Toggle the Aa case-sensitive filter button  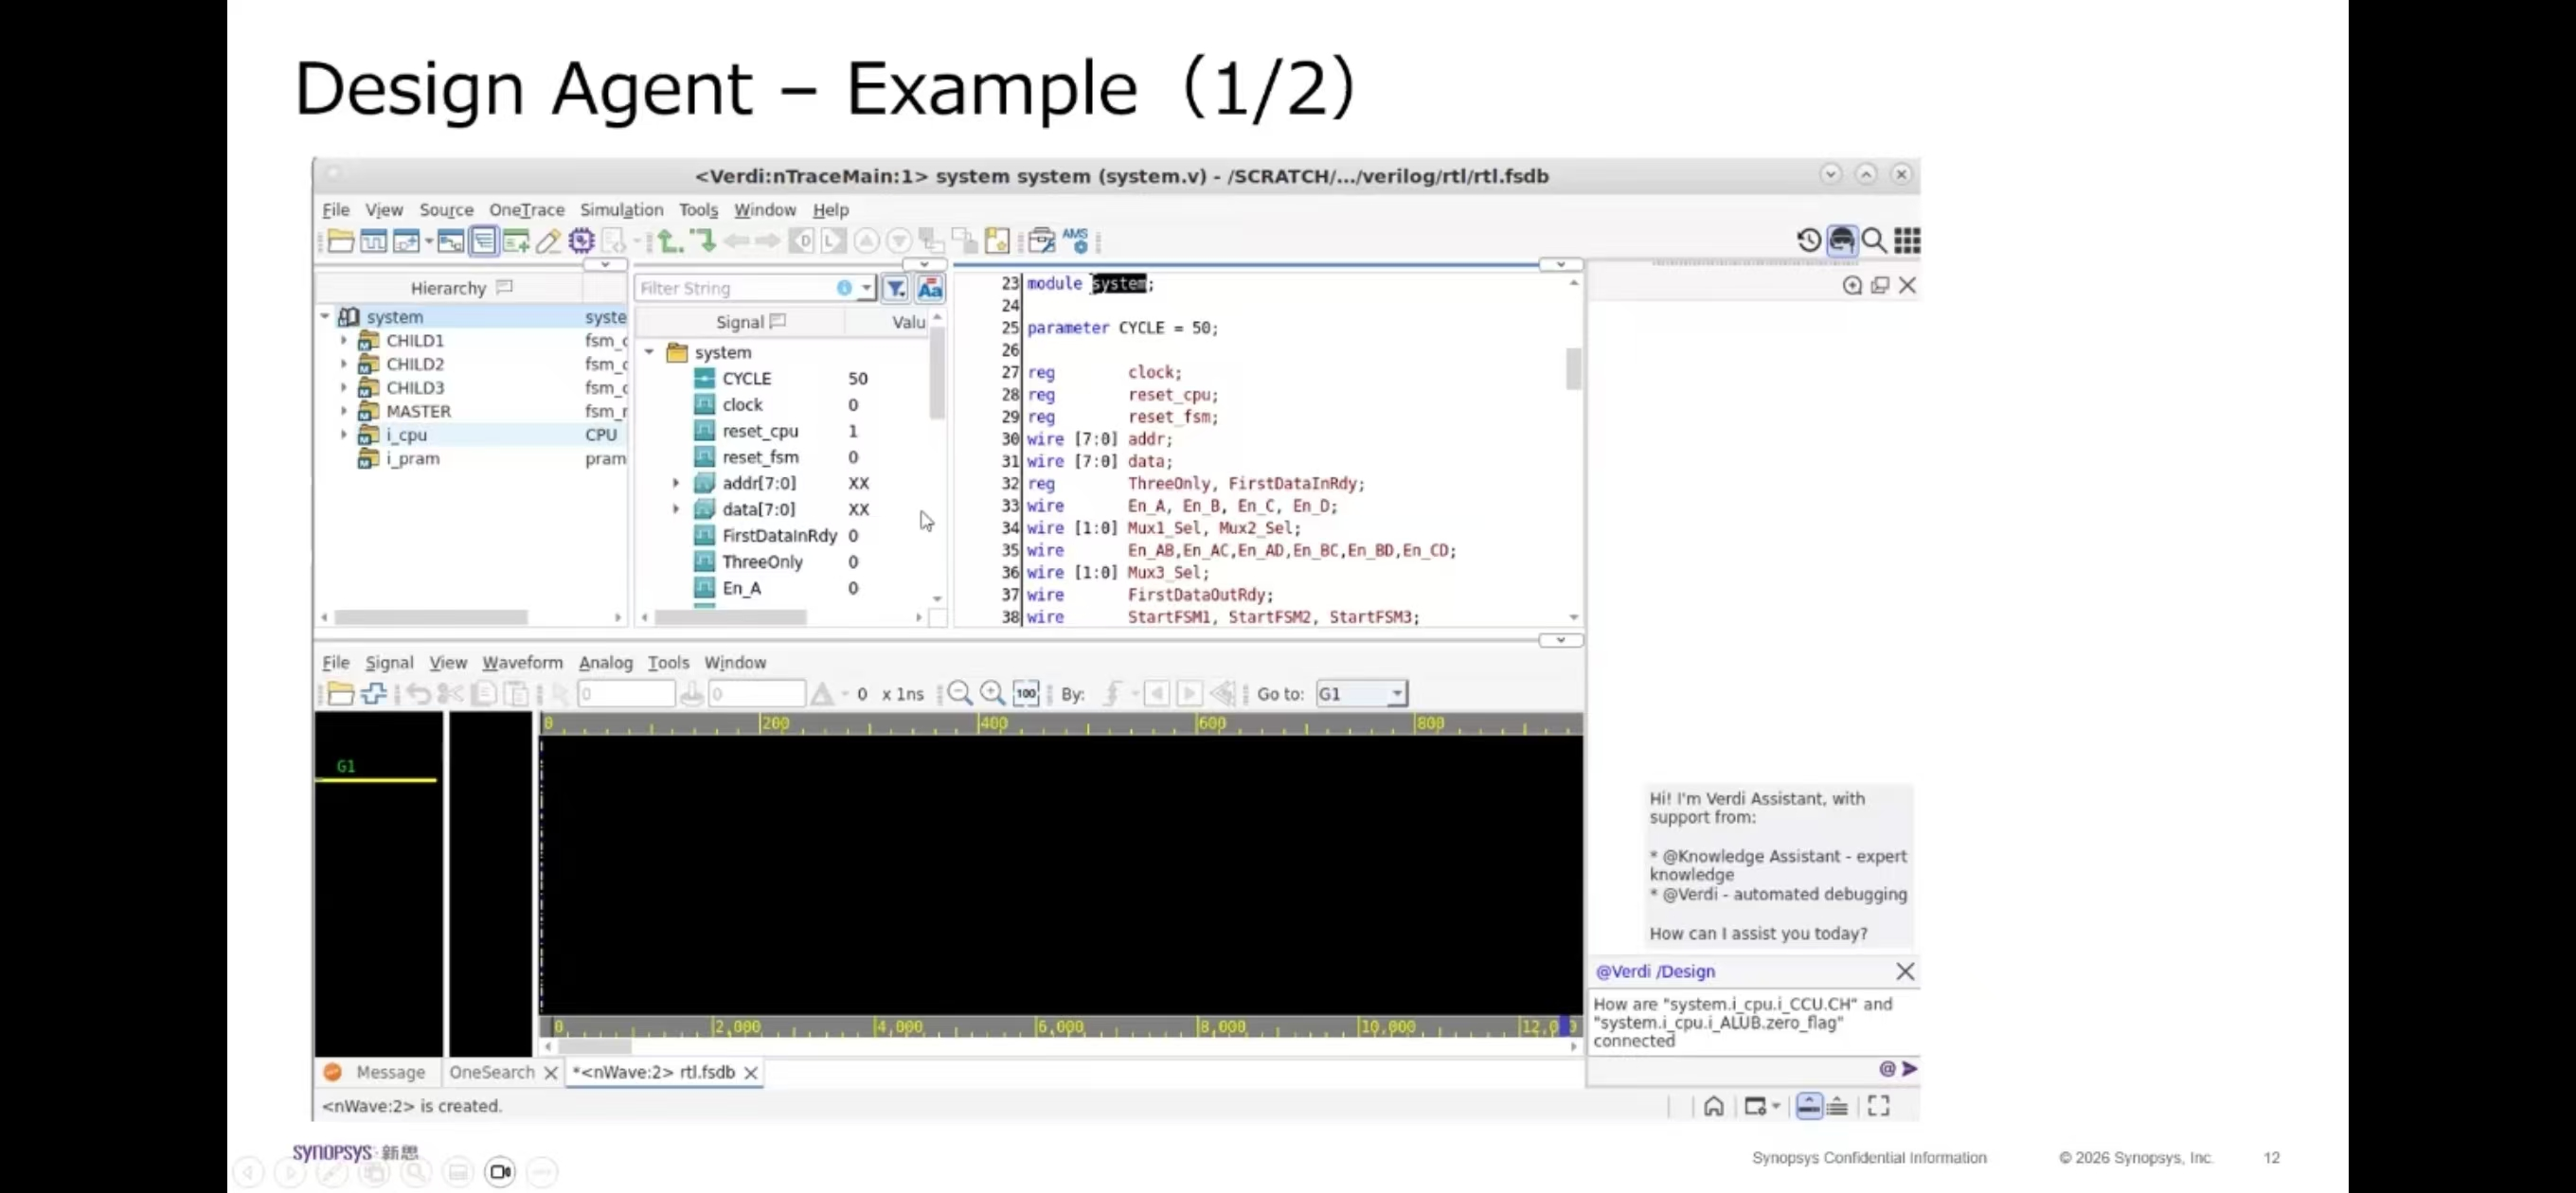point(930,288)
